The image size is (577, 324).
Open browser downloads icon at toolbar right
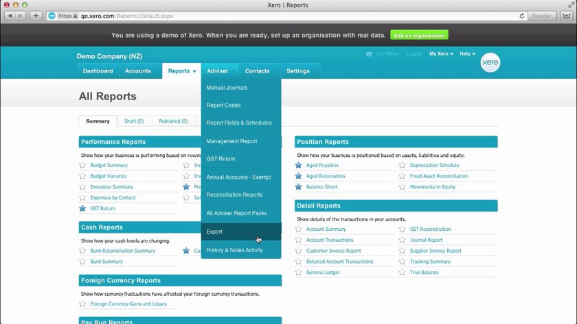tap(566, 16)
